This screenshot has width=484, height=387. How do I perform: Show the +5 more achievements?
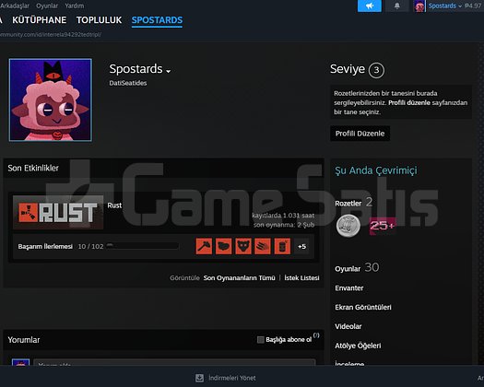pos(301,246)
